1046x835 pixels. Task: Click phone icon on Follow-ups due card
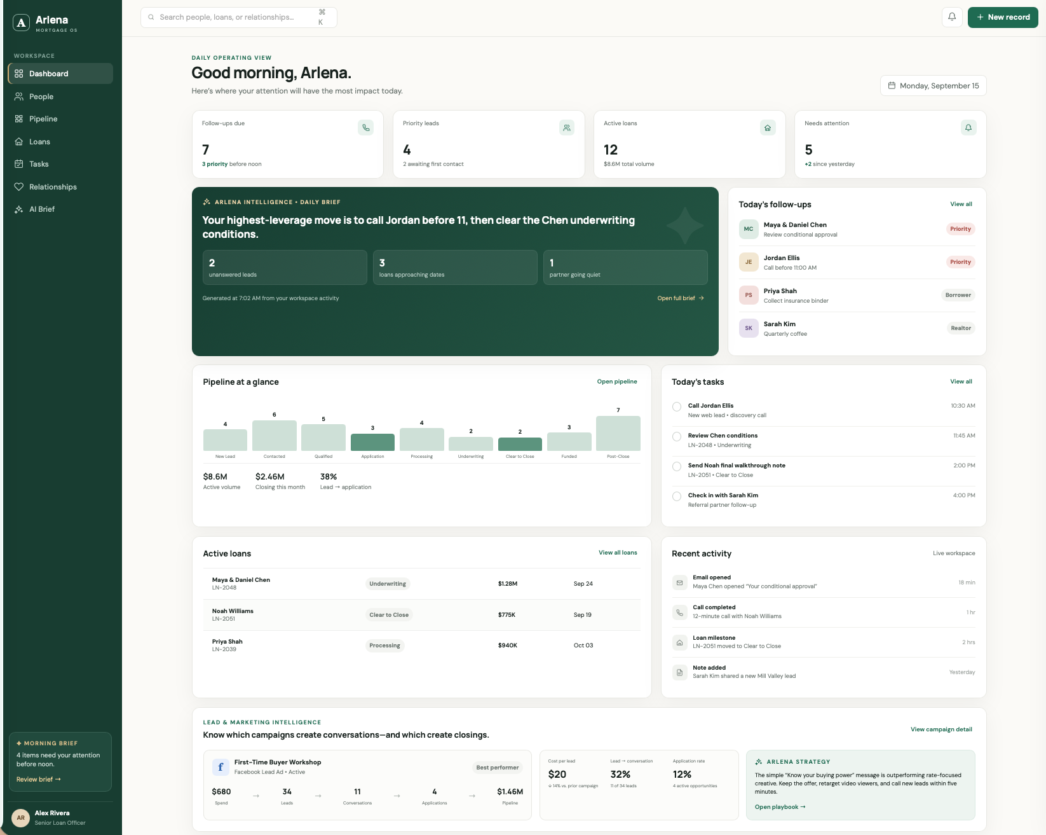click(366, 128)
